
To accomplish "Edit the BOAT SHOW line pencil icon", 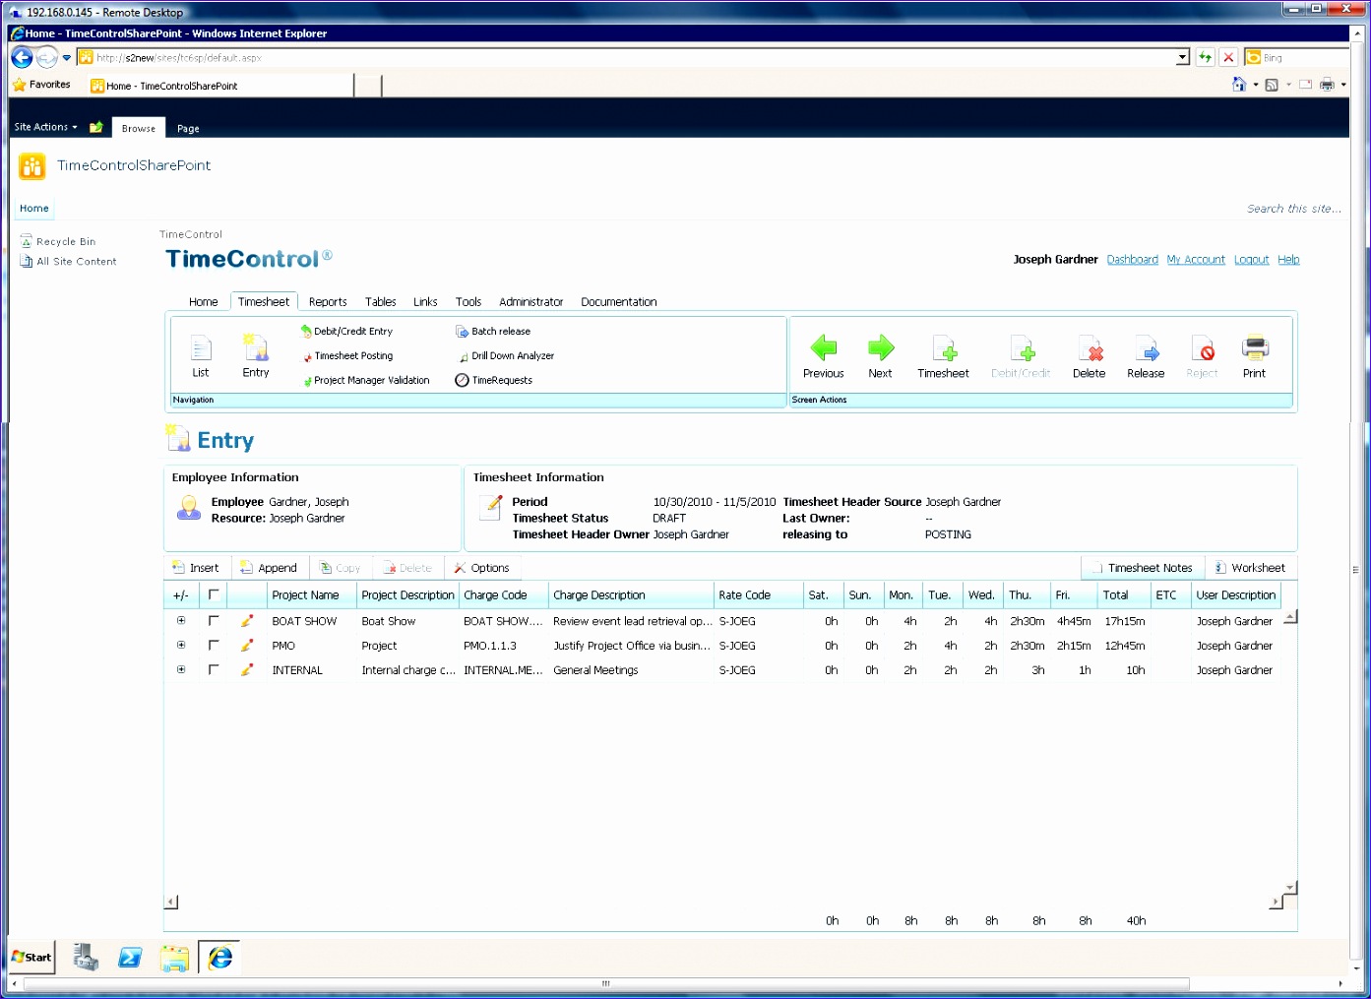I will click(247, 621).
